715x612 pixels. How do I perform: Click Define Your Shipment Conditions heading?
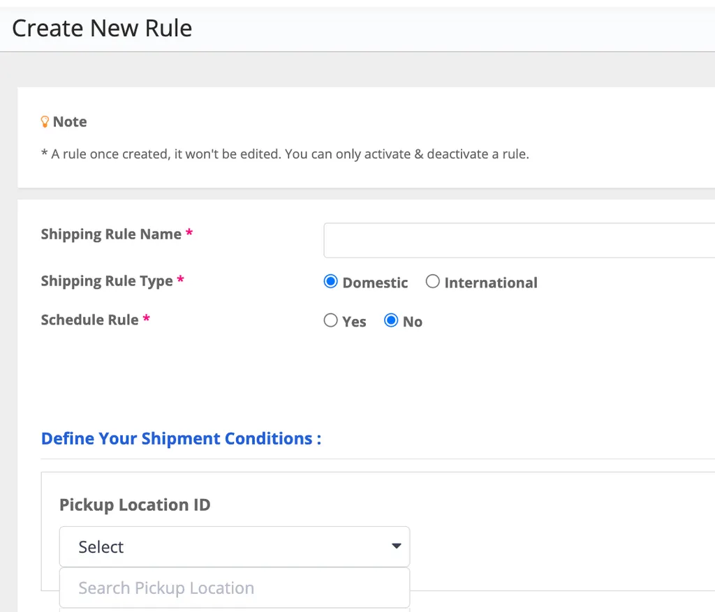point(181,438)
